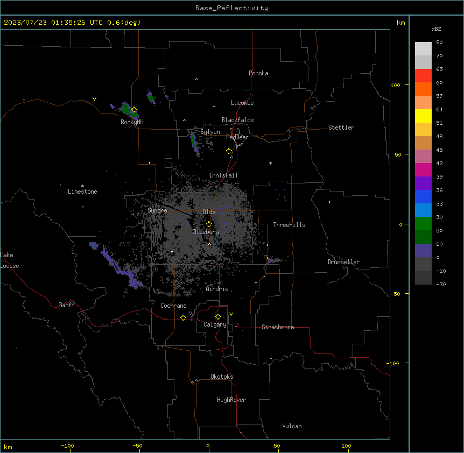The height and width of the screenshot is (453, 464).
Task: Click the yellow diamond marker beside RockyMH
Action: click(135, 110)
